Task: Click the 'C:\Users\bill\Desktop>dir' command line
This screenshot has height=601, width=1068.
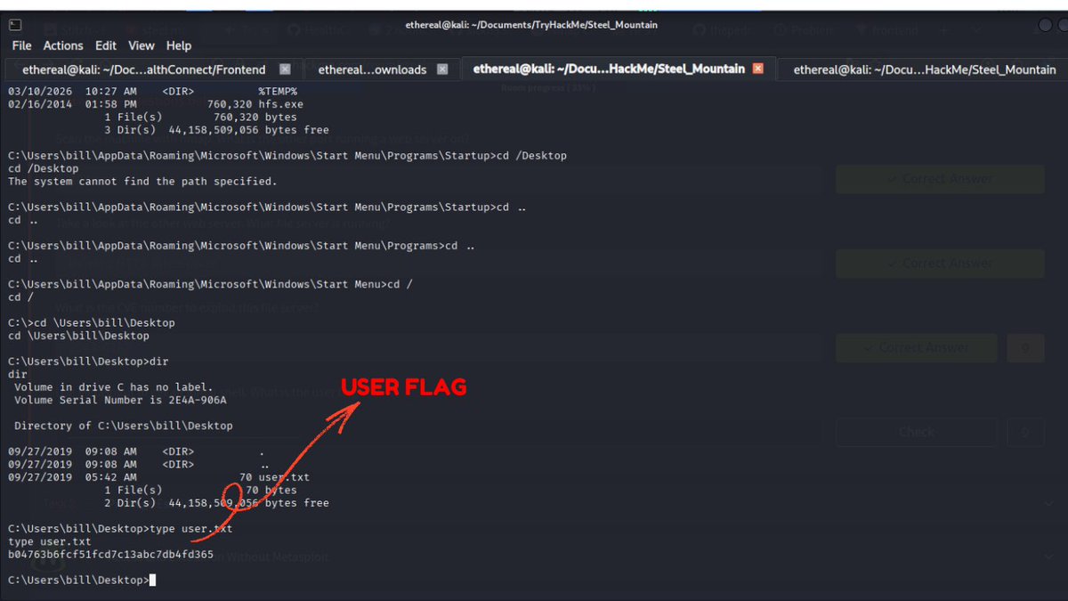Action: click(88, 362)
